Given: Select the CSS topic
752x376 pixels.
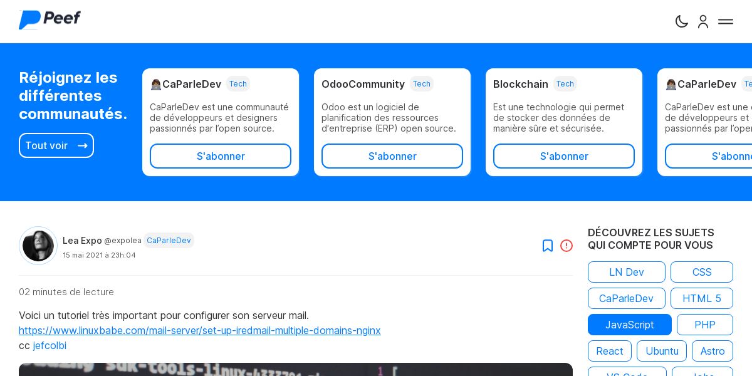Looking at the screenshot, I should pos(702,272).
